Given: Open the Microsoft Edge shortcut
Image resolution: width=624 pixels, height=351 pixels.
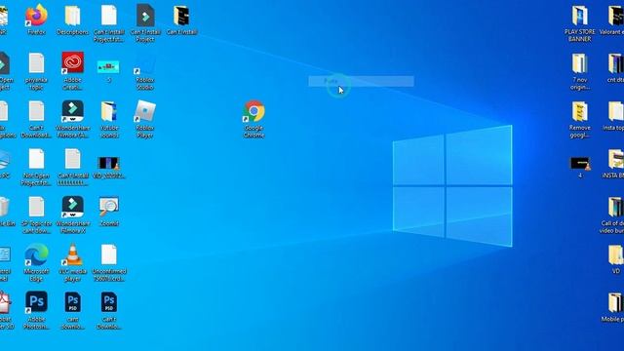Looking at the screenshot, I should (x=36, y=254).
